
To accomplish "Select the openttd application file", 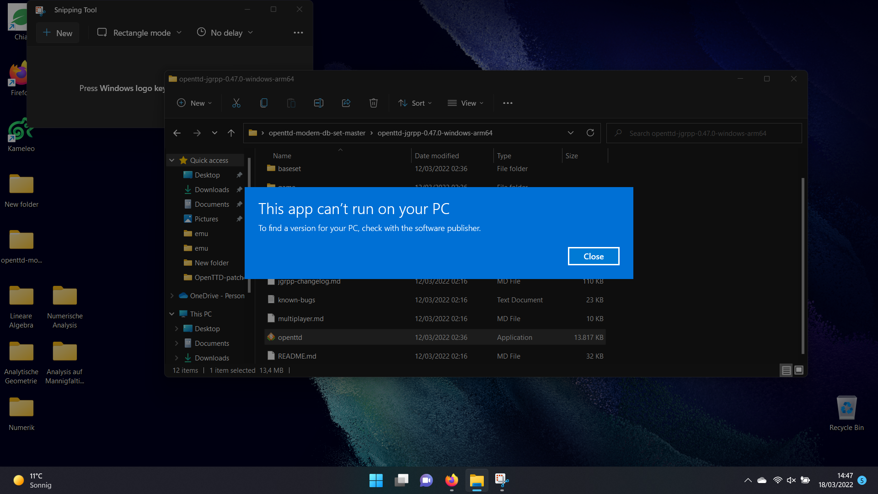I will click(435, 338).
